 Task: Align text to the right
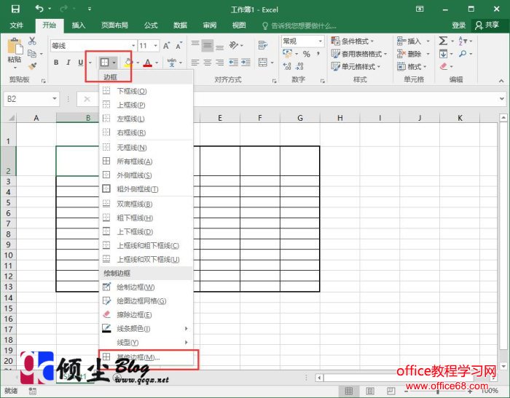pyautogui.click(x=220, y=63)
